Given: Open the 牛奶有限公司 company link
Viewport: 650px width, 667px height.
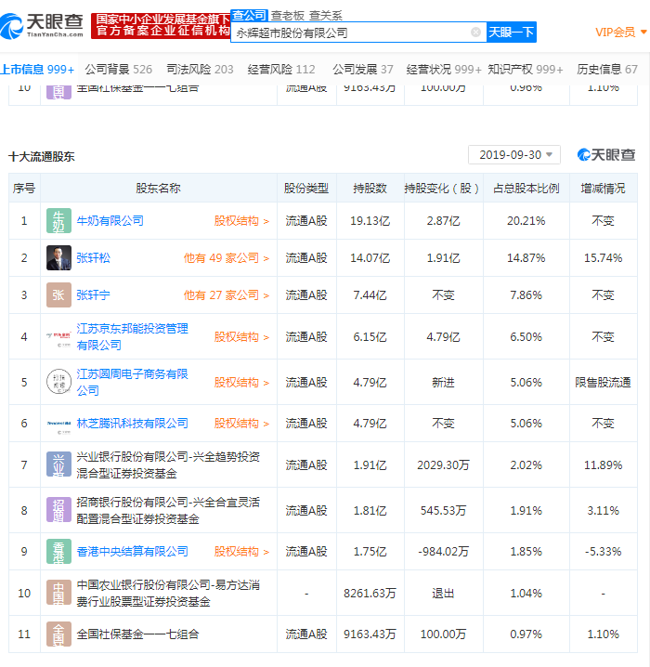Looking at the screenshot, I should [110, 221].
